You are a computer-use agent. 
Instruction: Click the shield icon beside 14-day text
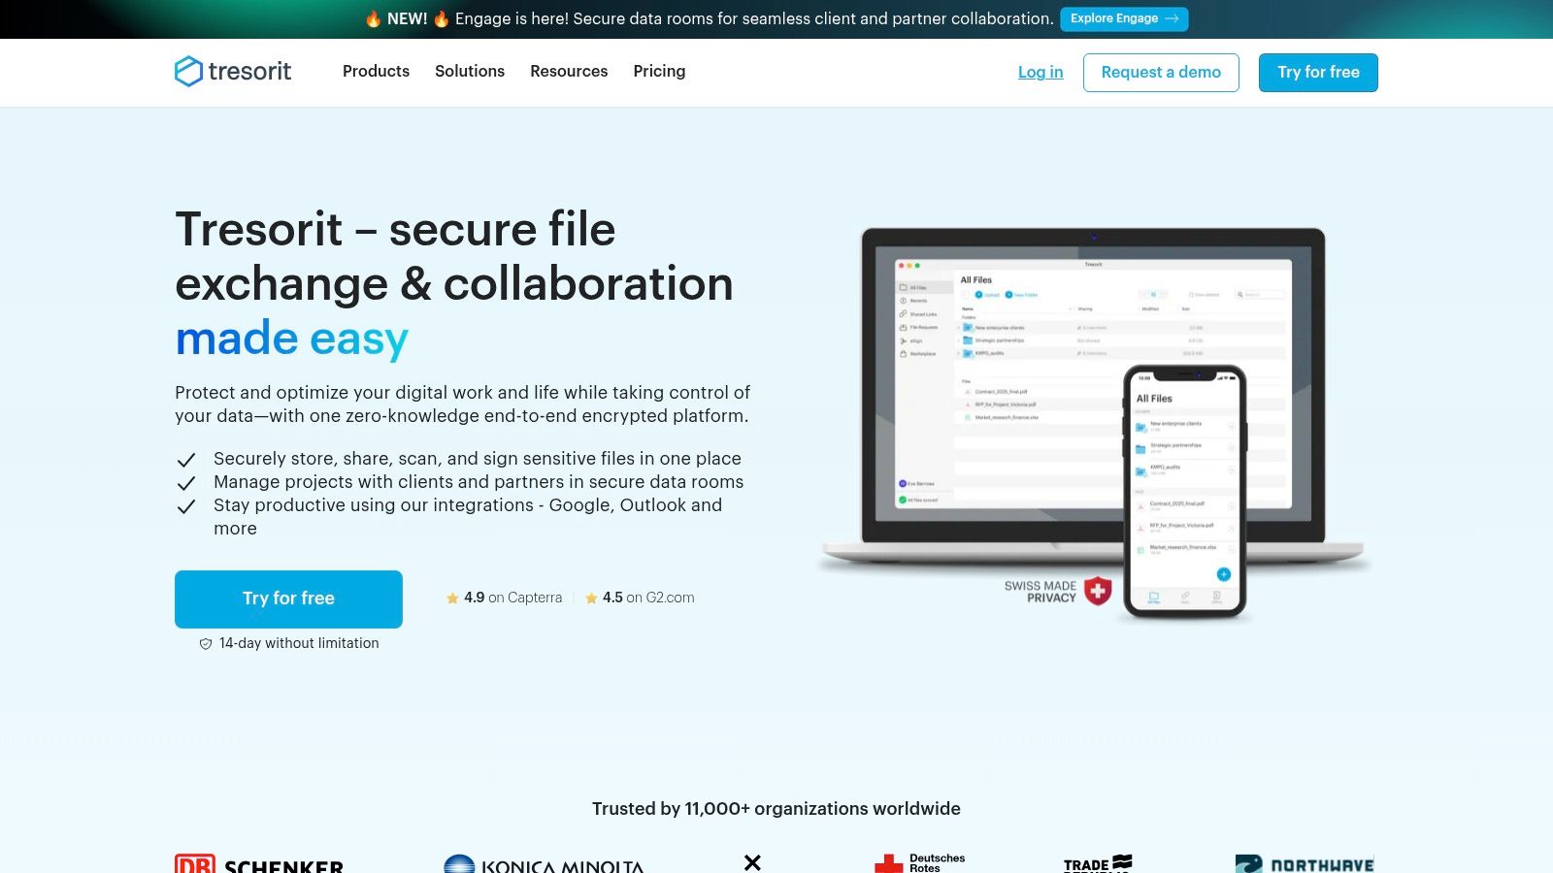click(x=206, y=644)
